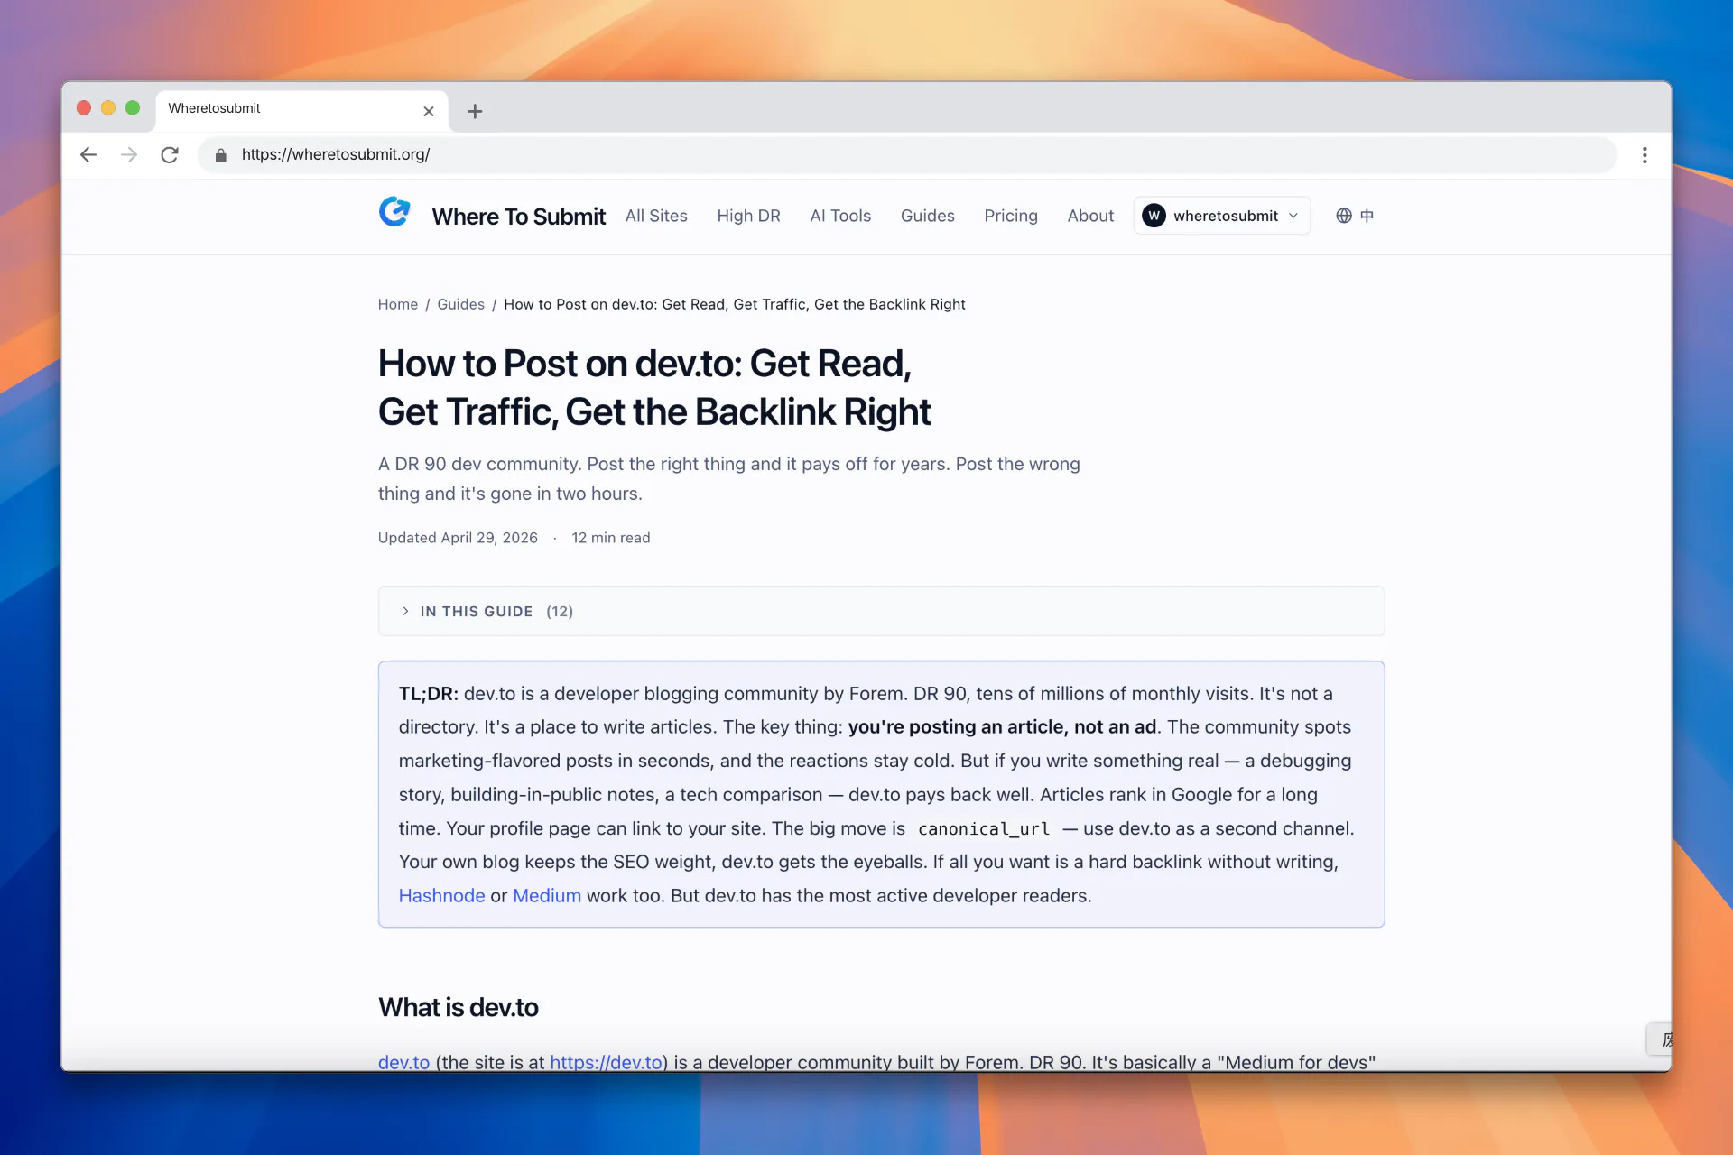Click the browser forward arrow
Screen dimensions: 1733x1155
pyautogui.click(x=129, y=154)
